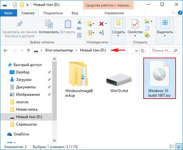Click the Paste clipboard icon
Image resolution: width=183 pixels, height=150 pixels.
pos(68,24)
